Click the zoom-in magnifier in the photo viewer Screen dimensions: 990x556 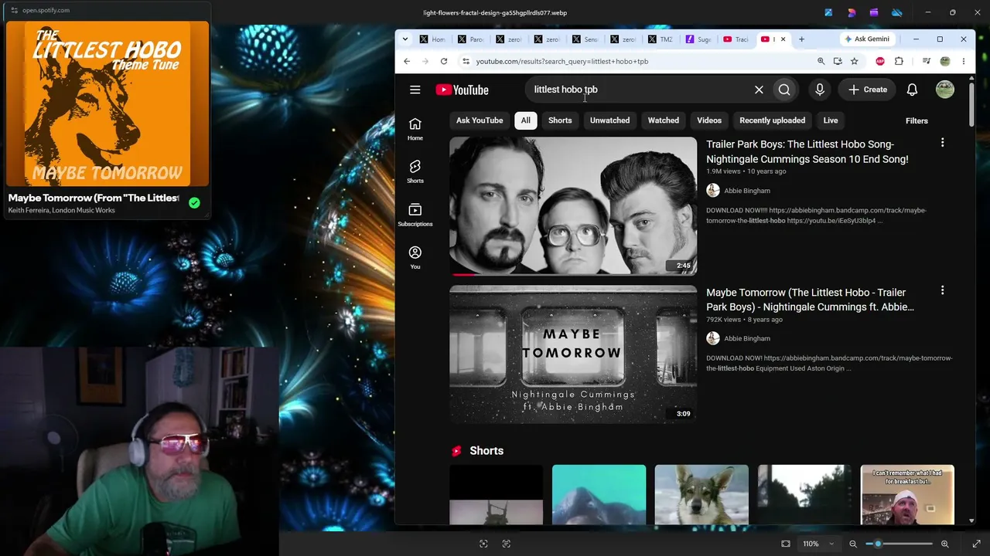[944, 544]
